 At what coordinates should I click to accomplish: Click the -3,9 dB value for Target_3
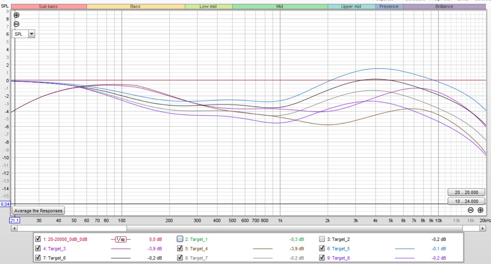click(x=155, y=249)
